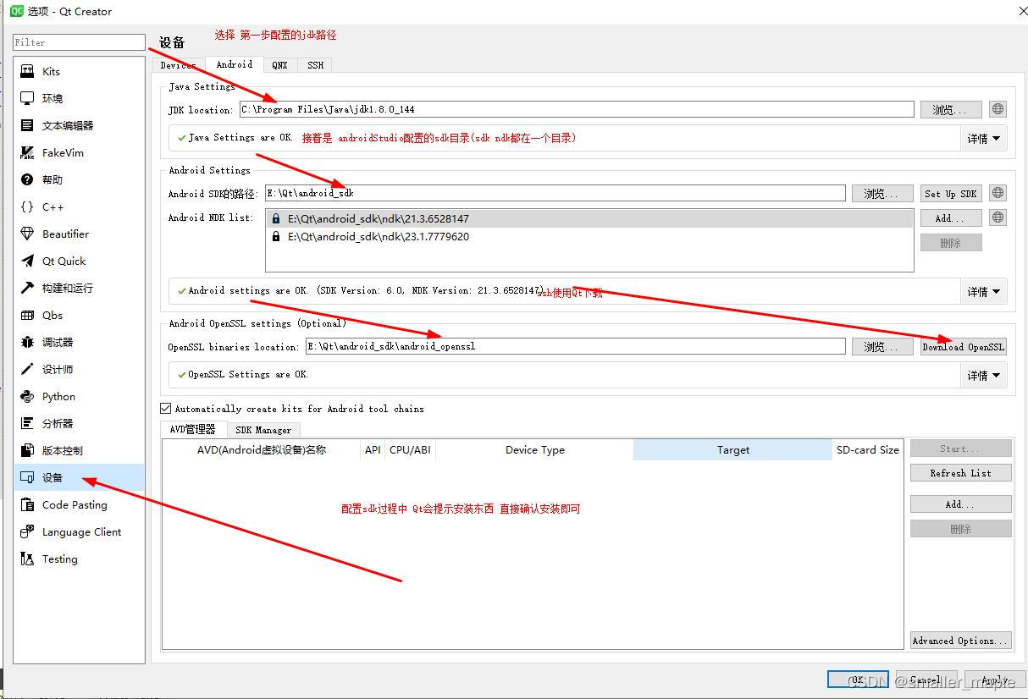Select the FakeVim sidebar icon
The image size is (1028, 699).
tap(27, 153)
